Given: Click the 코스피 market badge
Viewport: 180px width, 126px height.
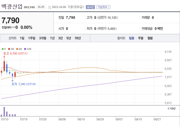Looking at the screenshot, I should (41, 7).
